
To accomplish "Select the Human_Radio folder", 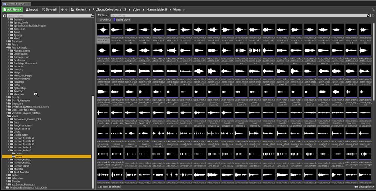I will [x=21, y=166].
